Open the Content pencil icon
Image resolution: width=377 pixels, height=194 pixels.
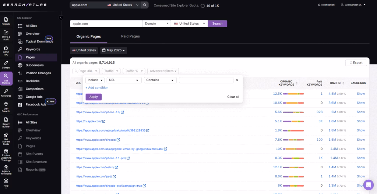6,65
